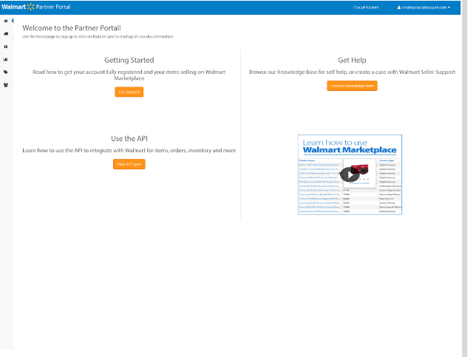This screenshot has width=468, height=357.
Task: Click the Learn how to use Walmart Marketplace title
Action: point(350,146)
